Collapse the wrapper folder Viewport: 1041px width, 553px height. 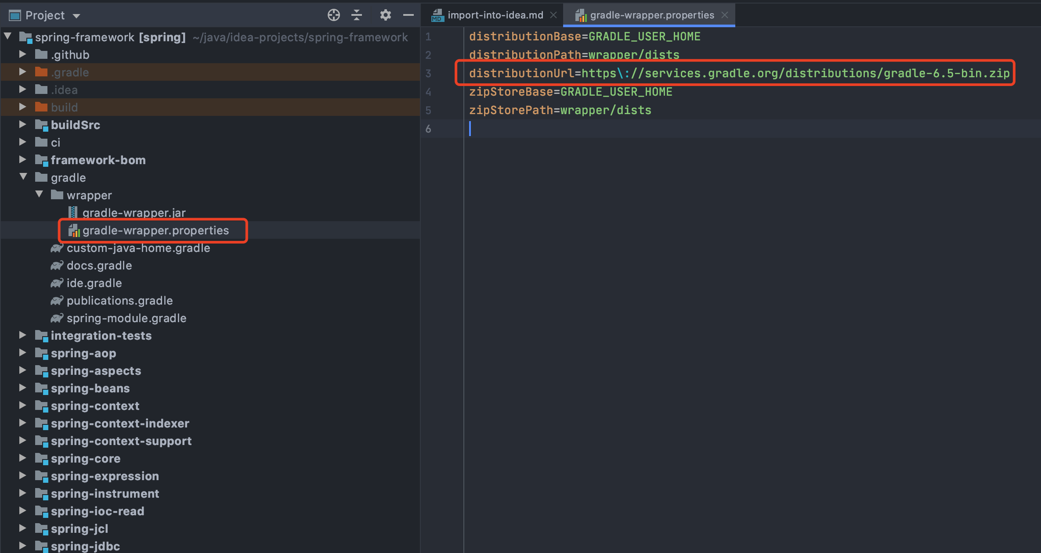point(39,194)
